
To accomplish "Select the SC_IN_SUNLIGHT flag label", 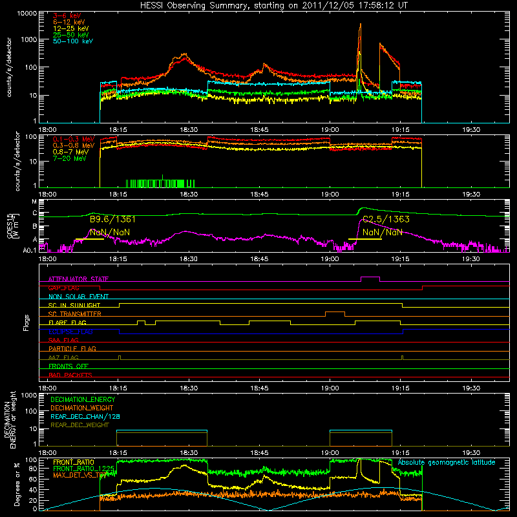I will pos(74,305).
